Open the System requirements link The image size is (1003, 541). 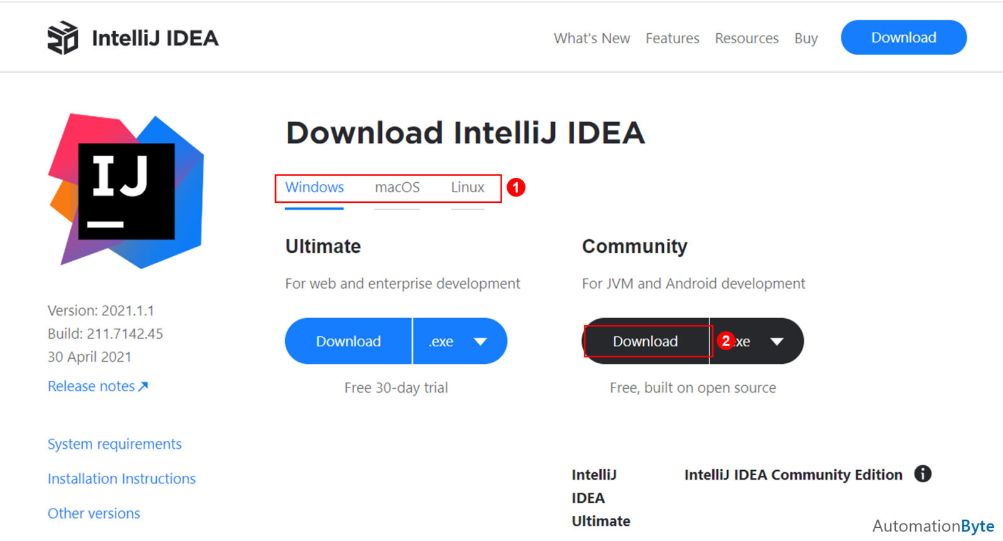[x=115, y=444]
